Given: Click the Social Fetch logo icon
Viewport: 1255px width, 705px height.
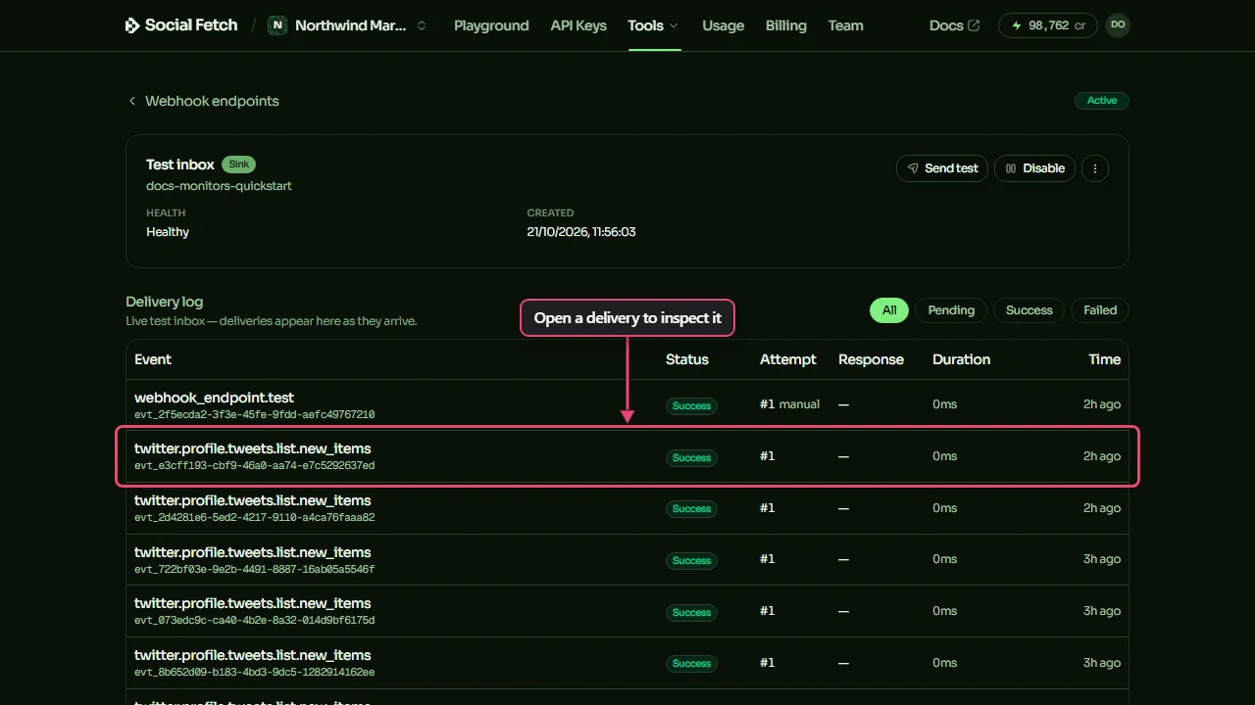Looking at the screenshot, I should 132,25.
